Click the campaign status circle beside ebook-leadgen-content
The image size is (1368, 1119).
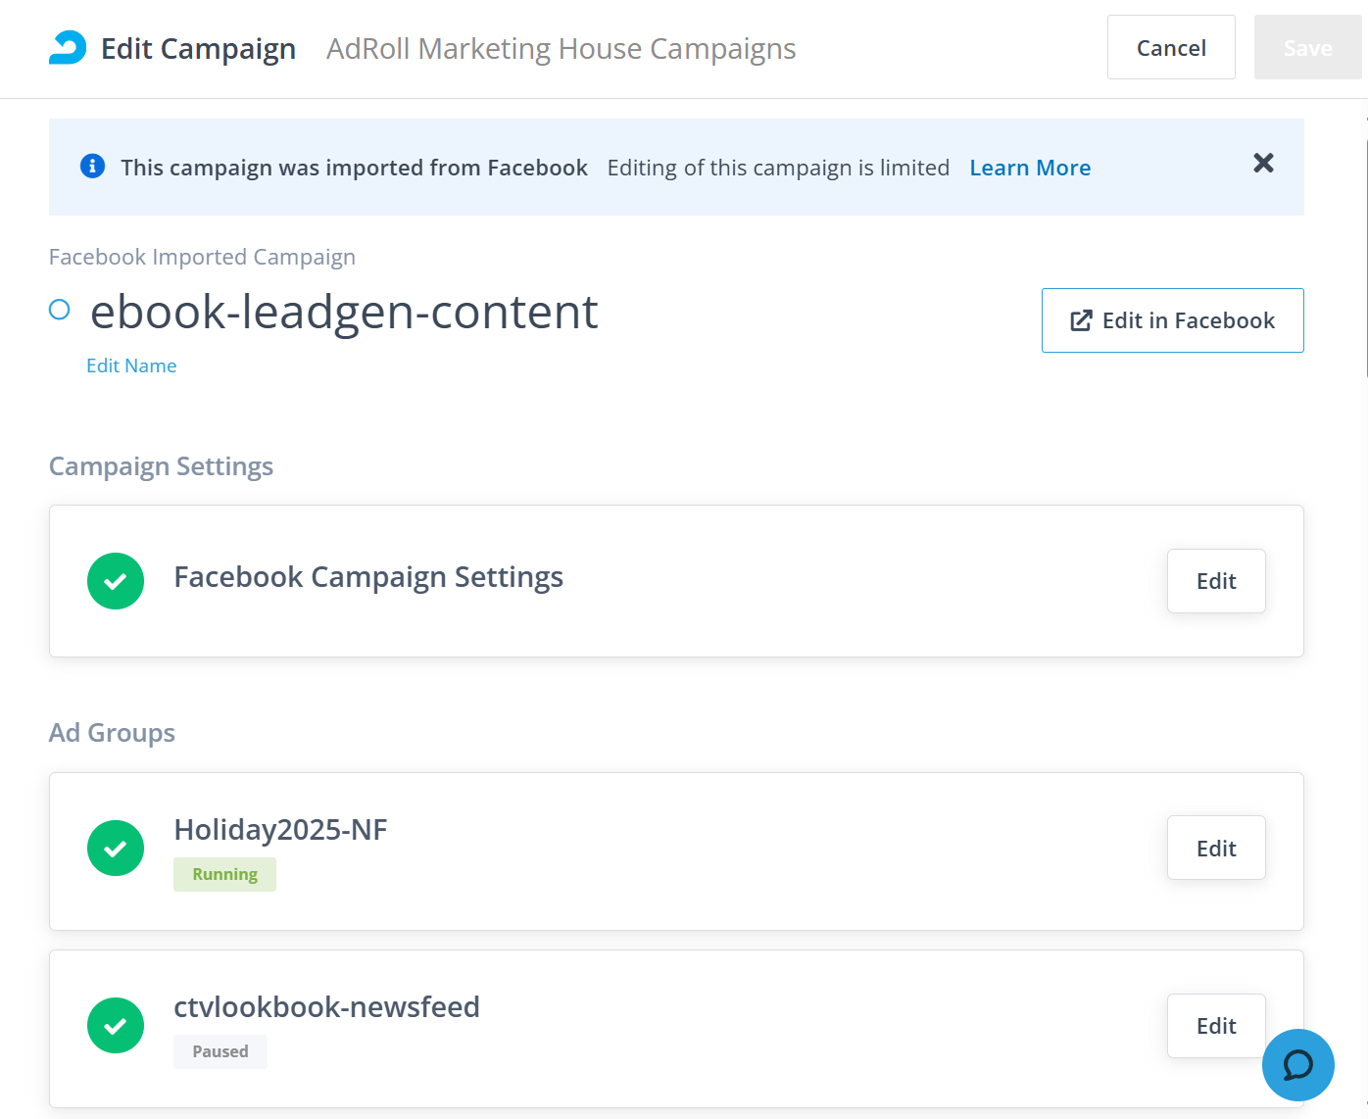pos(60,310)
